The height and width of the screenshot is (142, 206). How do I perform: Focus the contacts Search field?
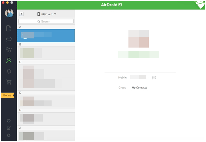pyautogui.click(x=46, y=21)
